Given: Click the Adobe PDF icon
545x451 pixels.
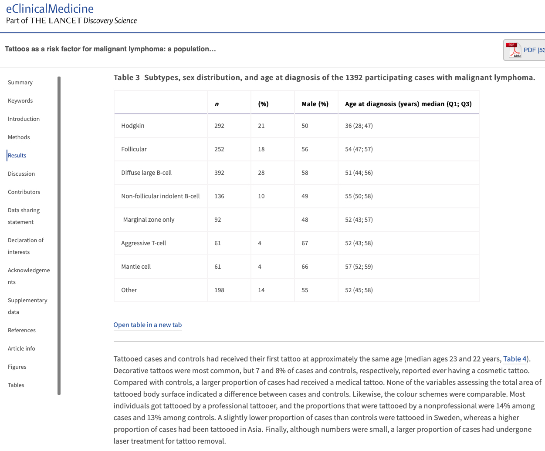Looking at the screenshot, I should [x=514, y=50].
